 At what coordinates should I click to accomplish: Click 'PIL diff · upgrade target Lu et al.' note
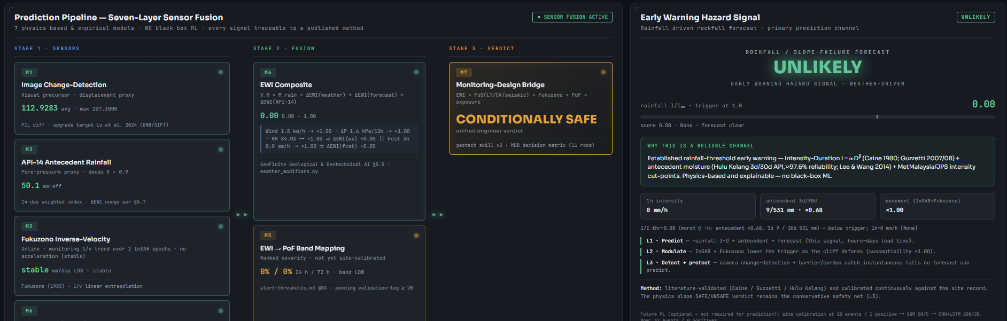tap(95, 125)
